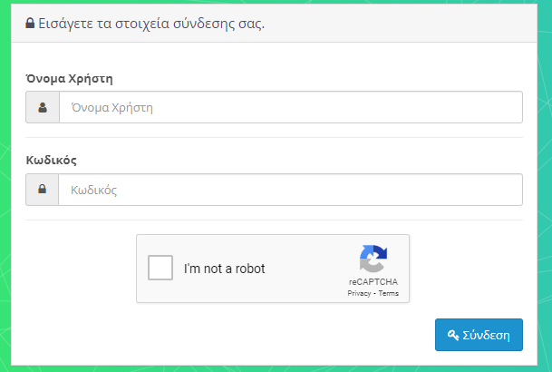Click the reCAPTCHA brand text

(373, 282)
